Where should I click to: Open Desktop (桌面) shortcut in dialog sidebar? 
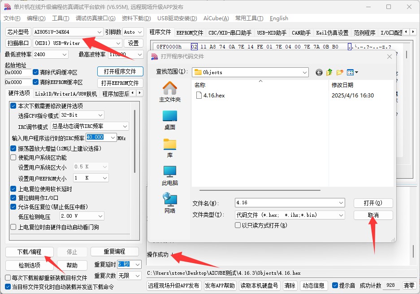click(x=170, y=120)
